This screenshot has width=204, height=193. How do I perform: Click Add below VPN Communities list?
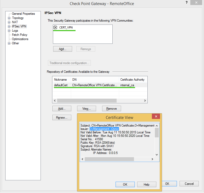63,49
